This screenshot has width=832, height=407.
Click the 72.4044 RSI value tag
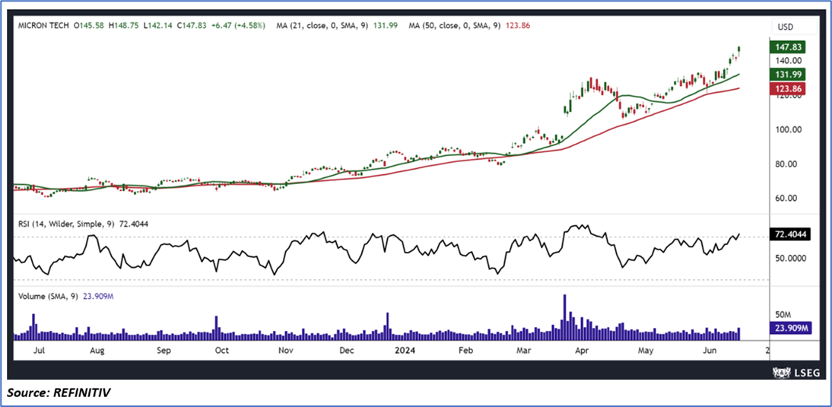[x=789, y=234]
